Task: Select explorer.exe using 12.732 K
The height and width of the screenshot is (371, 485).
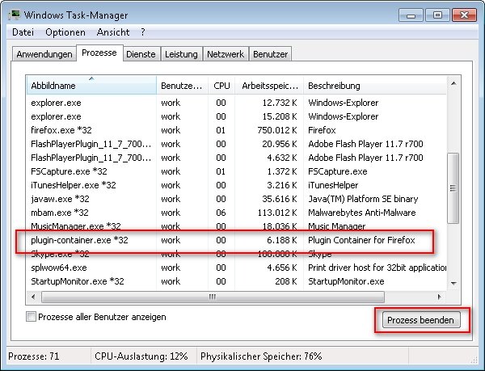Action: click(237, 103)
